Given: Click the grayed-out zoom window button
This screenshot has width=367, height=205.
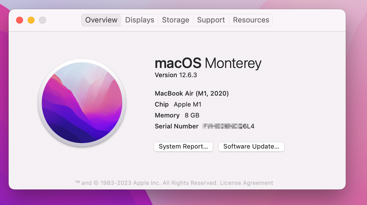Looking at the screenshot, I should click(x=43, y=20).
